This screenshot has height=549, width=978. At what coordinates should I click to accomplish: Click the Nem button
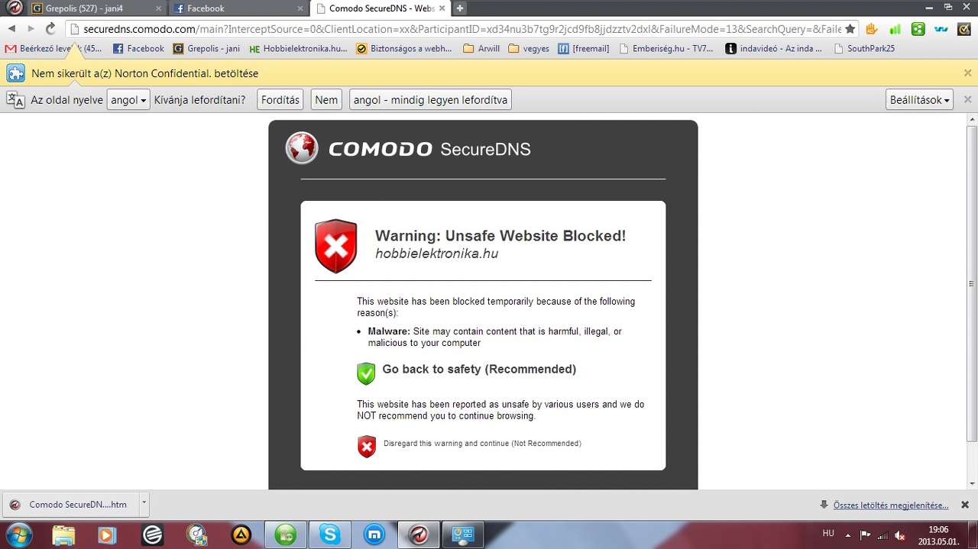[x=326, y=100]
